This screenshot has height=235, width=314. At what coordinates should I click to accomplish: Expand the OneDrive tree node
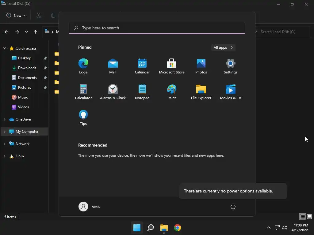(x=4, y=119)
